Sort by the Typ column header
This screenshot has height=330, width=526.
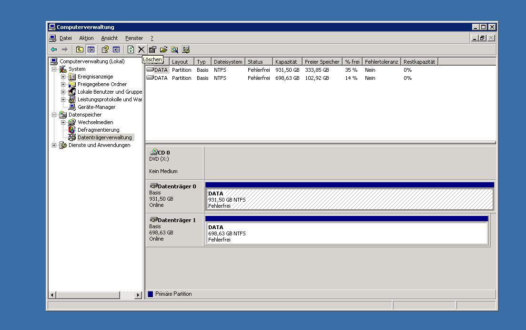click(202, 62)
